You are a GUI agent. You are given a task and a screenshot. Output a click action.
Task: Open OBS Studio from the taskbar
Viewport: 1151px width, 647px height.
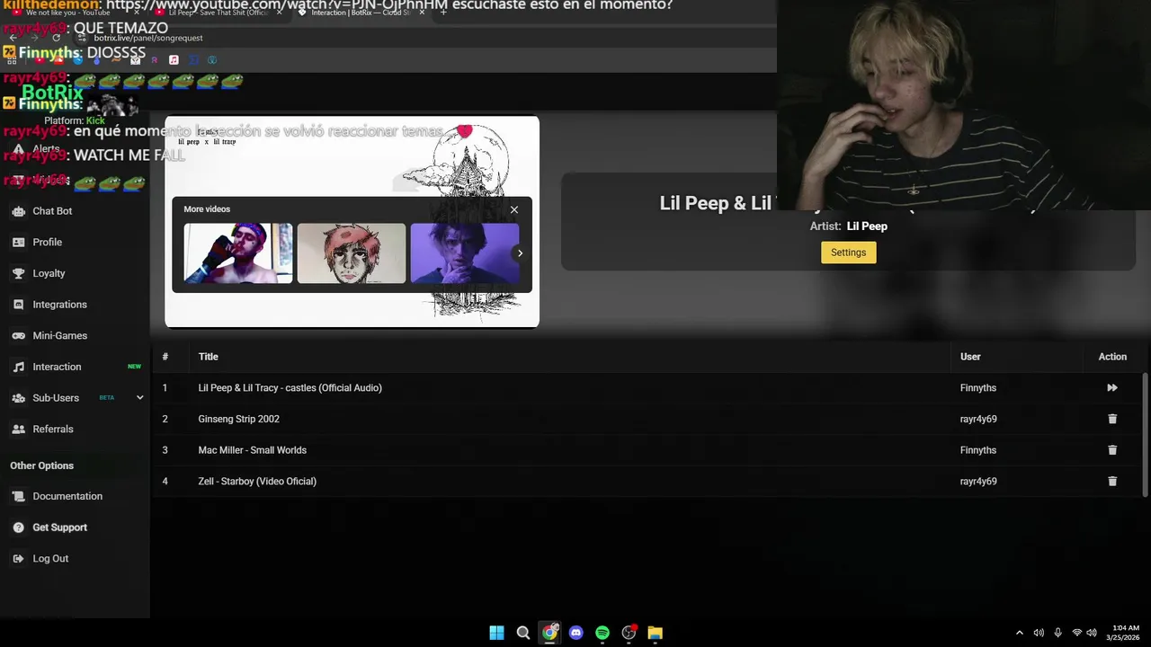pos(629,633)
